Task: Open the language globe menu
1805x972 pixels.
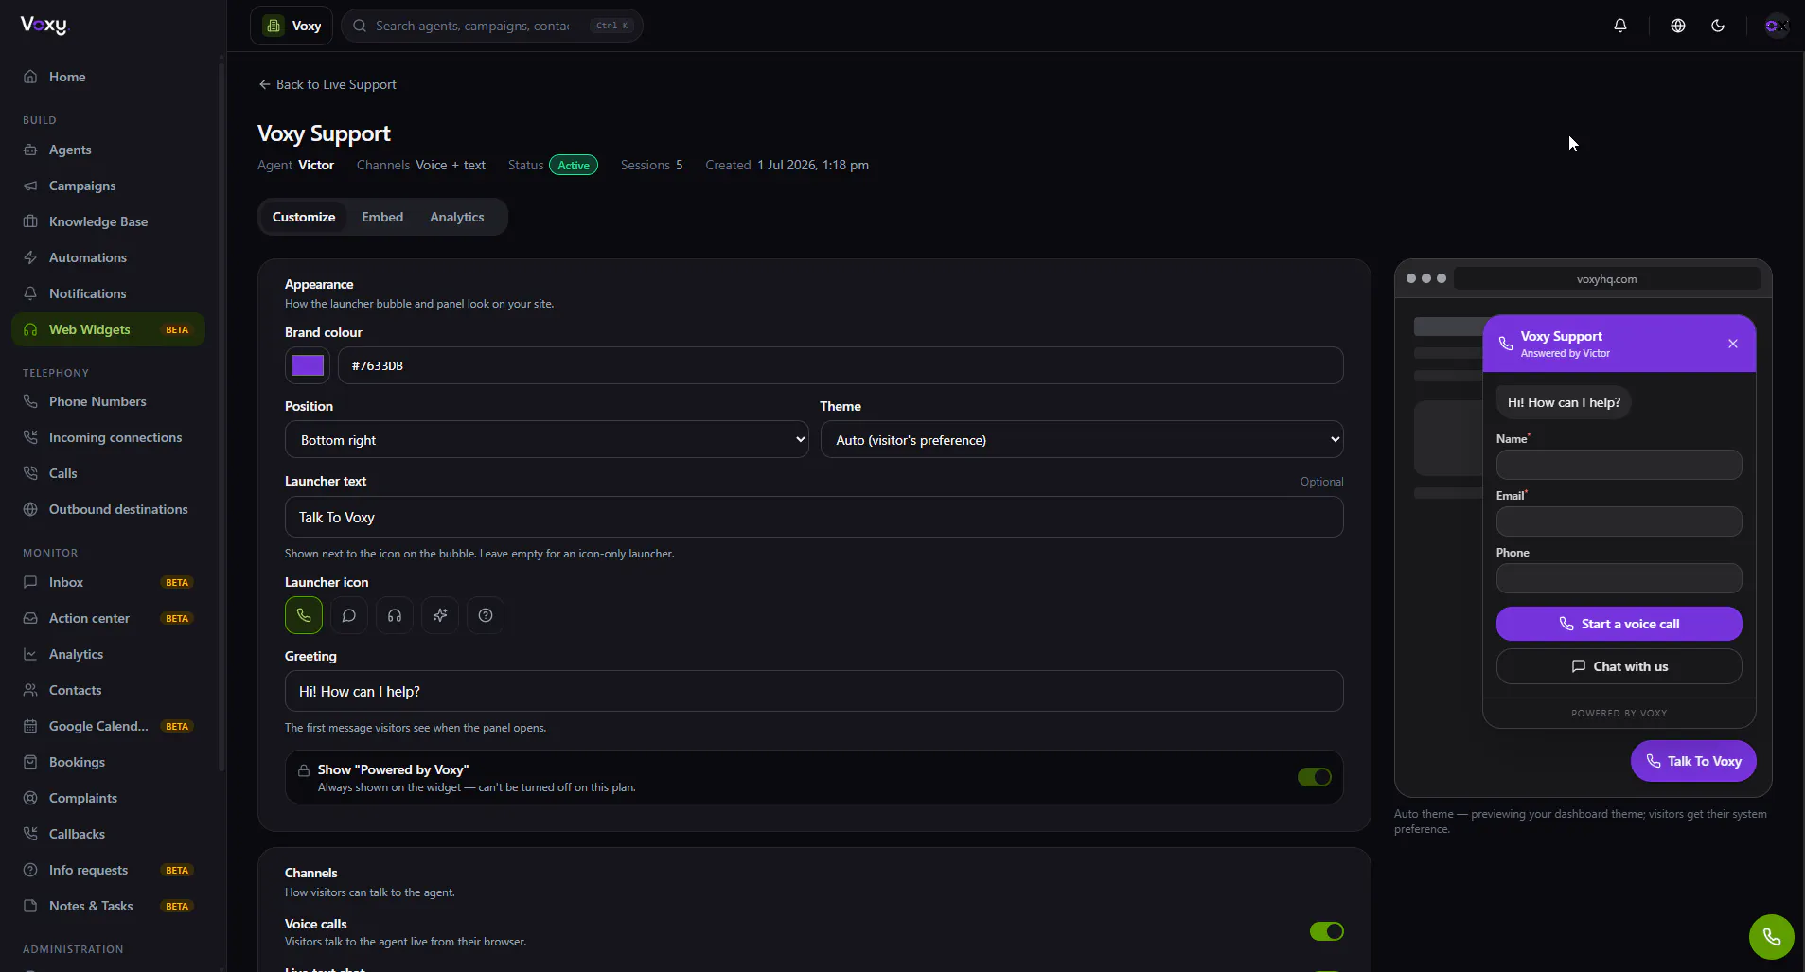Action: click(1678, 26)
